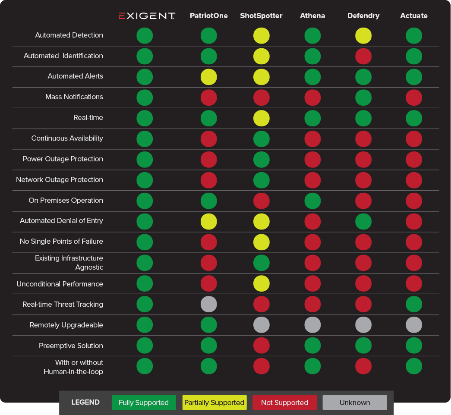
Task: Click ShotSpotter's yellow dot in the Real-time row
Action: (262, 118)
